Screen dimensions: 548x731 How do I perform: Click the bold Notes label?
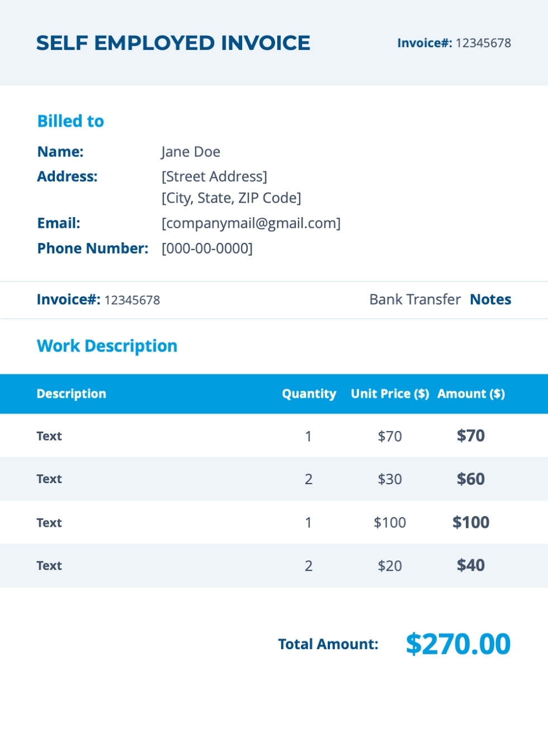[490, 299]
